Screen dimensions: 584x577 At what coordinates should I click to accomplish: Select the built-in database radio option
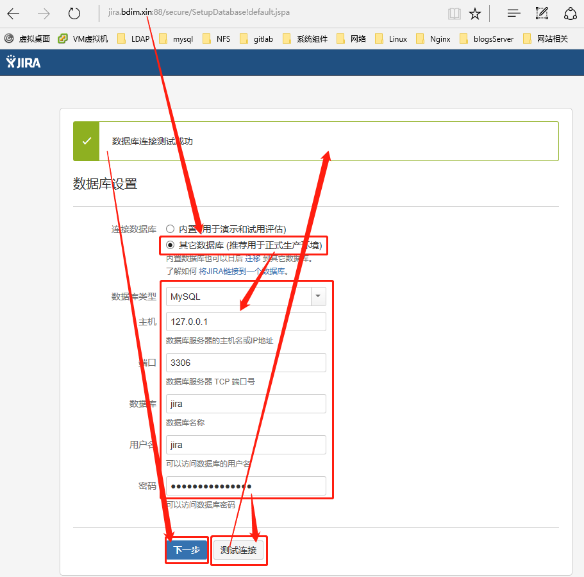(170, 229)
